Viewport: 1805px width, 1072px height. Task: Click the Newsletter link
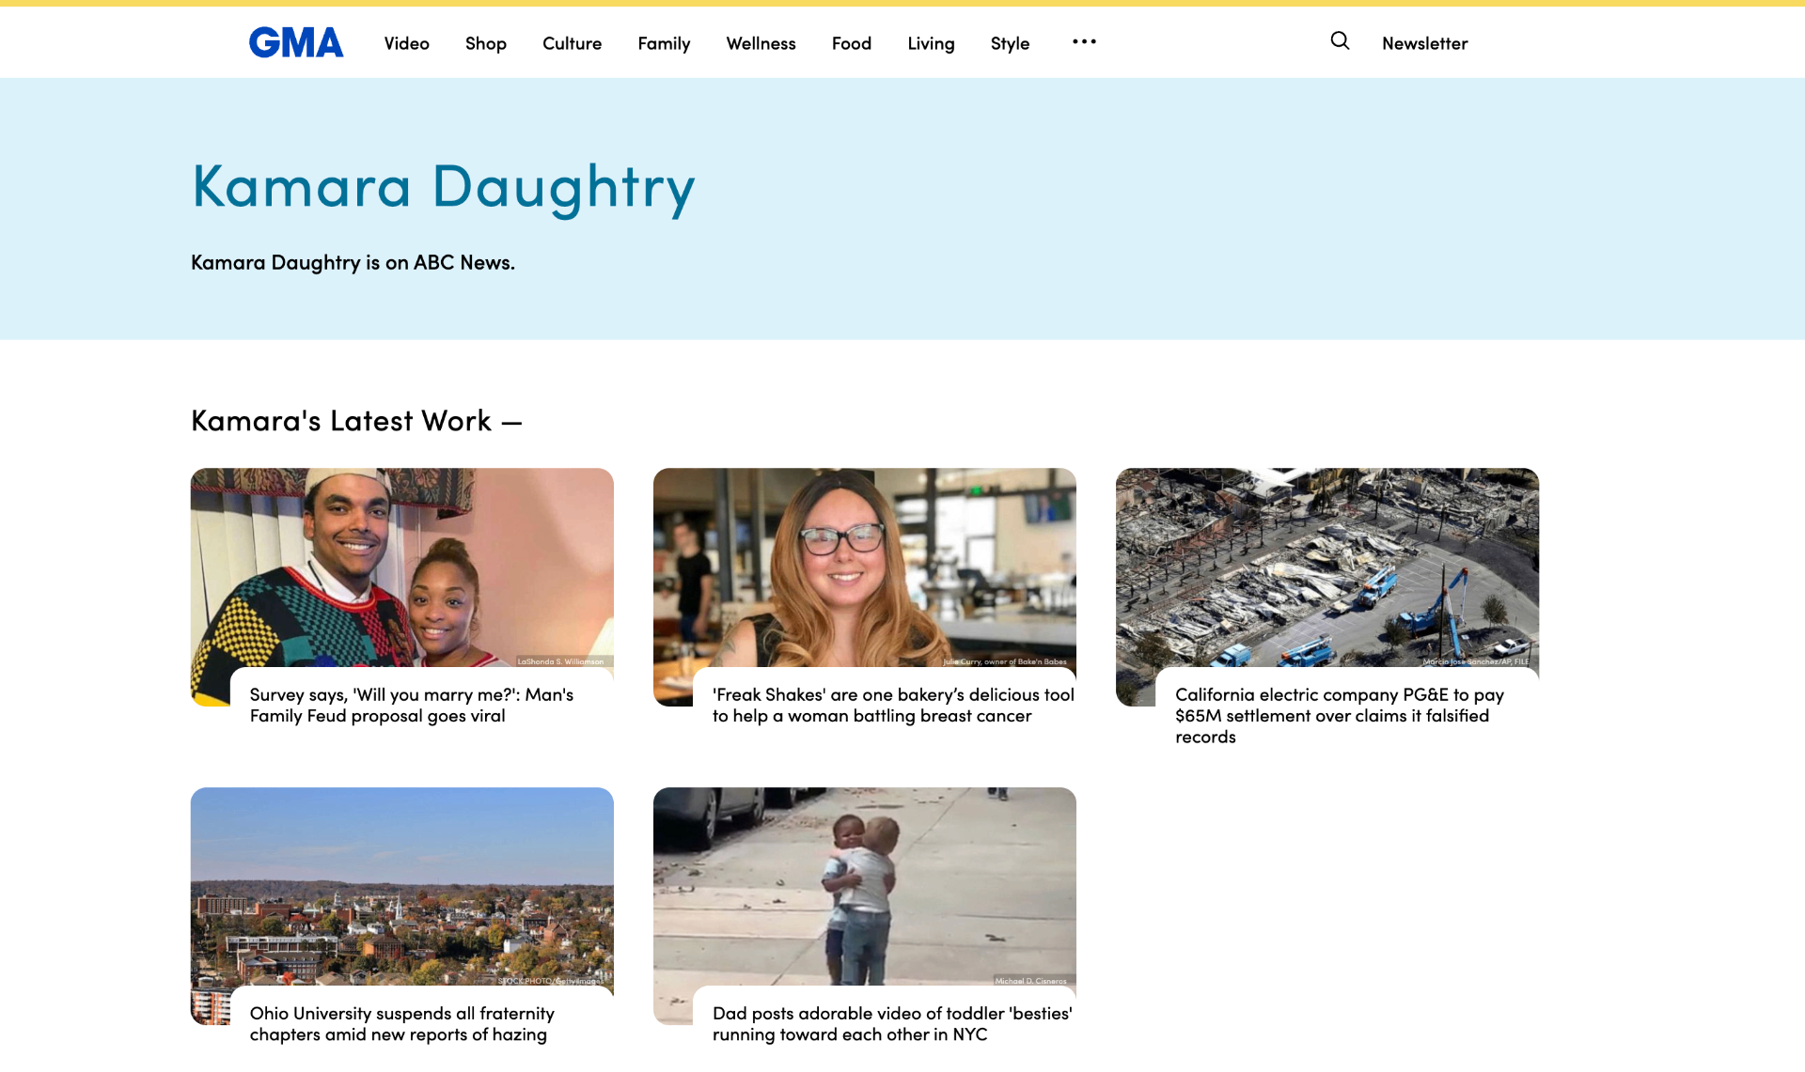[1424, 43]
